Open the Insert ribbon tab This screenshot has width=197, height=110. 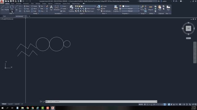point(13,3)
